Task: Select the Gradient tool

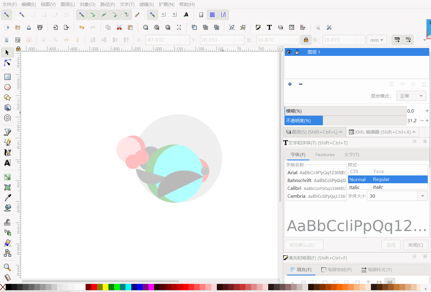Action: point(8,177)
